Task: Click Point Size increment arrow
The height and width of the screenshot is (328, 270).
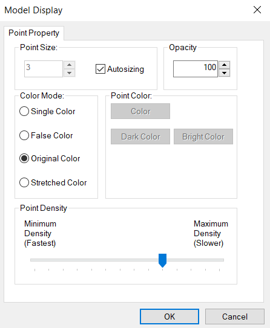Action: (x=70, y=65)
